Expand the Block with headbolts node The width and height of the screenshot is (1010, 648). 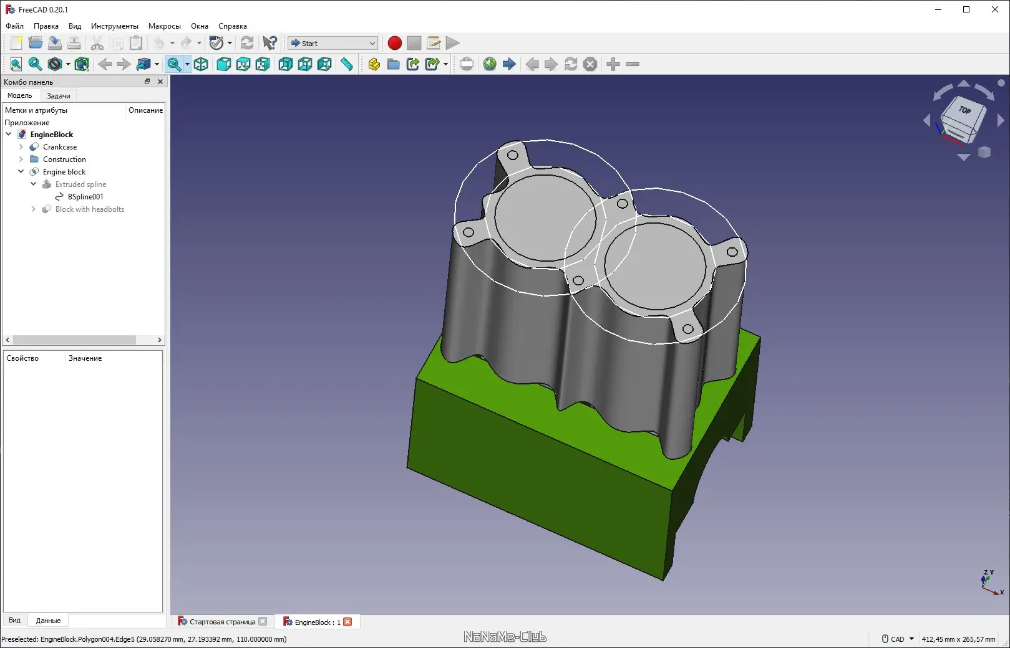[x=34, y=209]
